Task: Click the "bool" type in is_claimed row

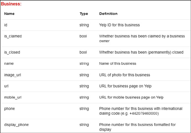Action: (x=83, y=36)
